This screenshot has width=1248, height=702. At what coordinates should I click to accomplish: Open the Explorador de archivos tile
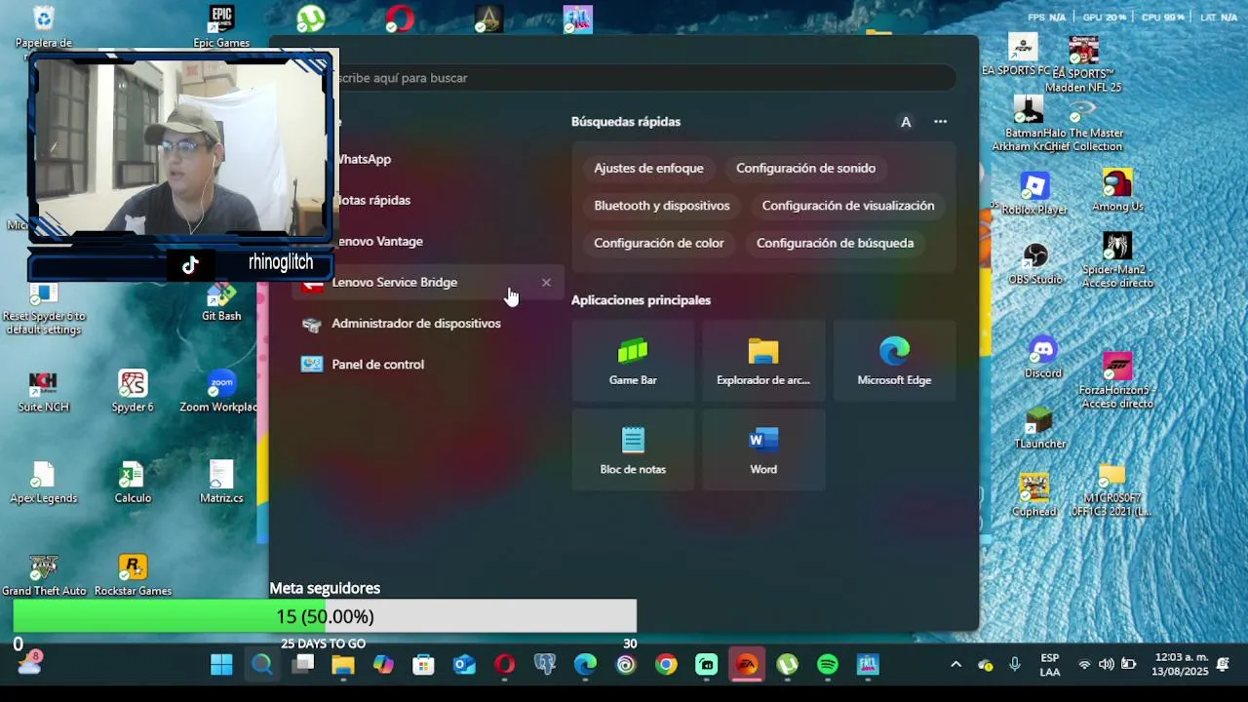[763, 361]
